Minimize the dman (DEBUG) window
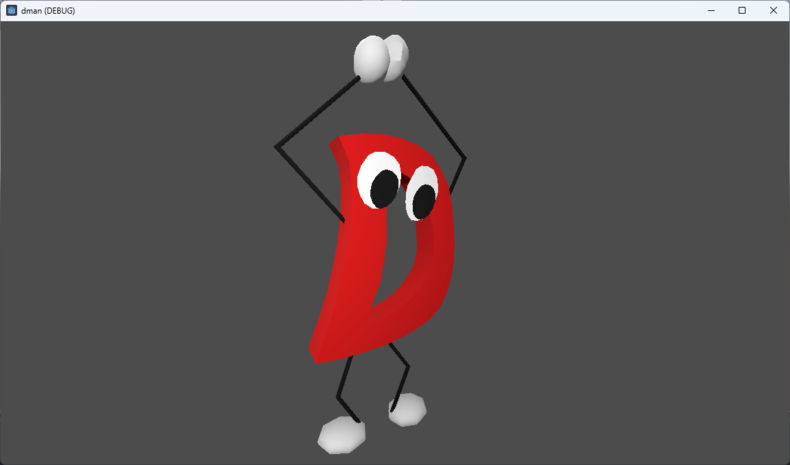The height and width of the screenshot is (465, 790). coord(711,10)
